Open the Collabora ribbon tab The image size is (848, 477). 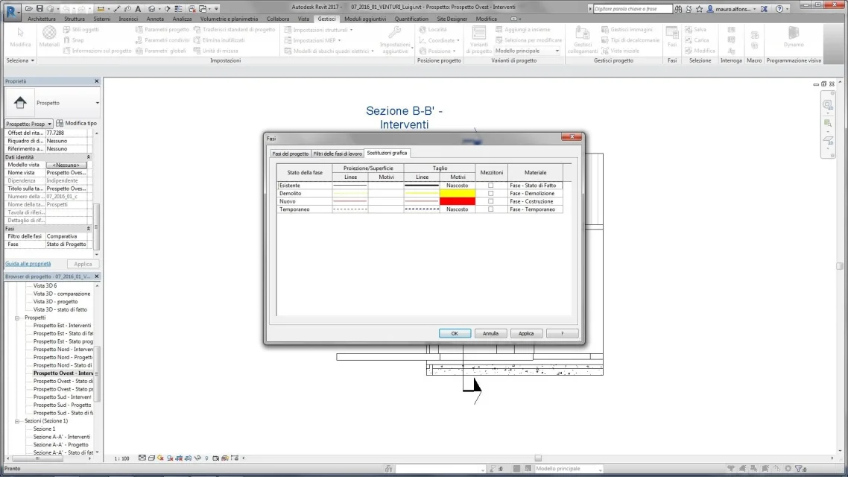[x=277, y=19]
